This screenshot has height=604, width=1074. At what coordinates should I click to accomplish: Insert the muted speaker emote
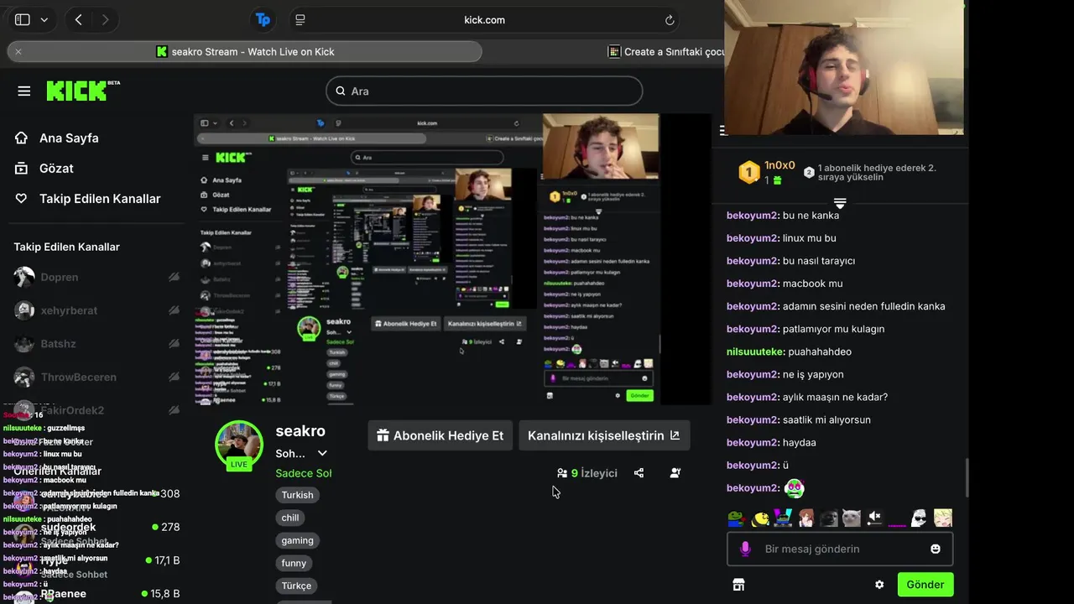(x=874, y=518)
